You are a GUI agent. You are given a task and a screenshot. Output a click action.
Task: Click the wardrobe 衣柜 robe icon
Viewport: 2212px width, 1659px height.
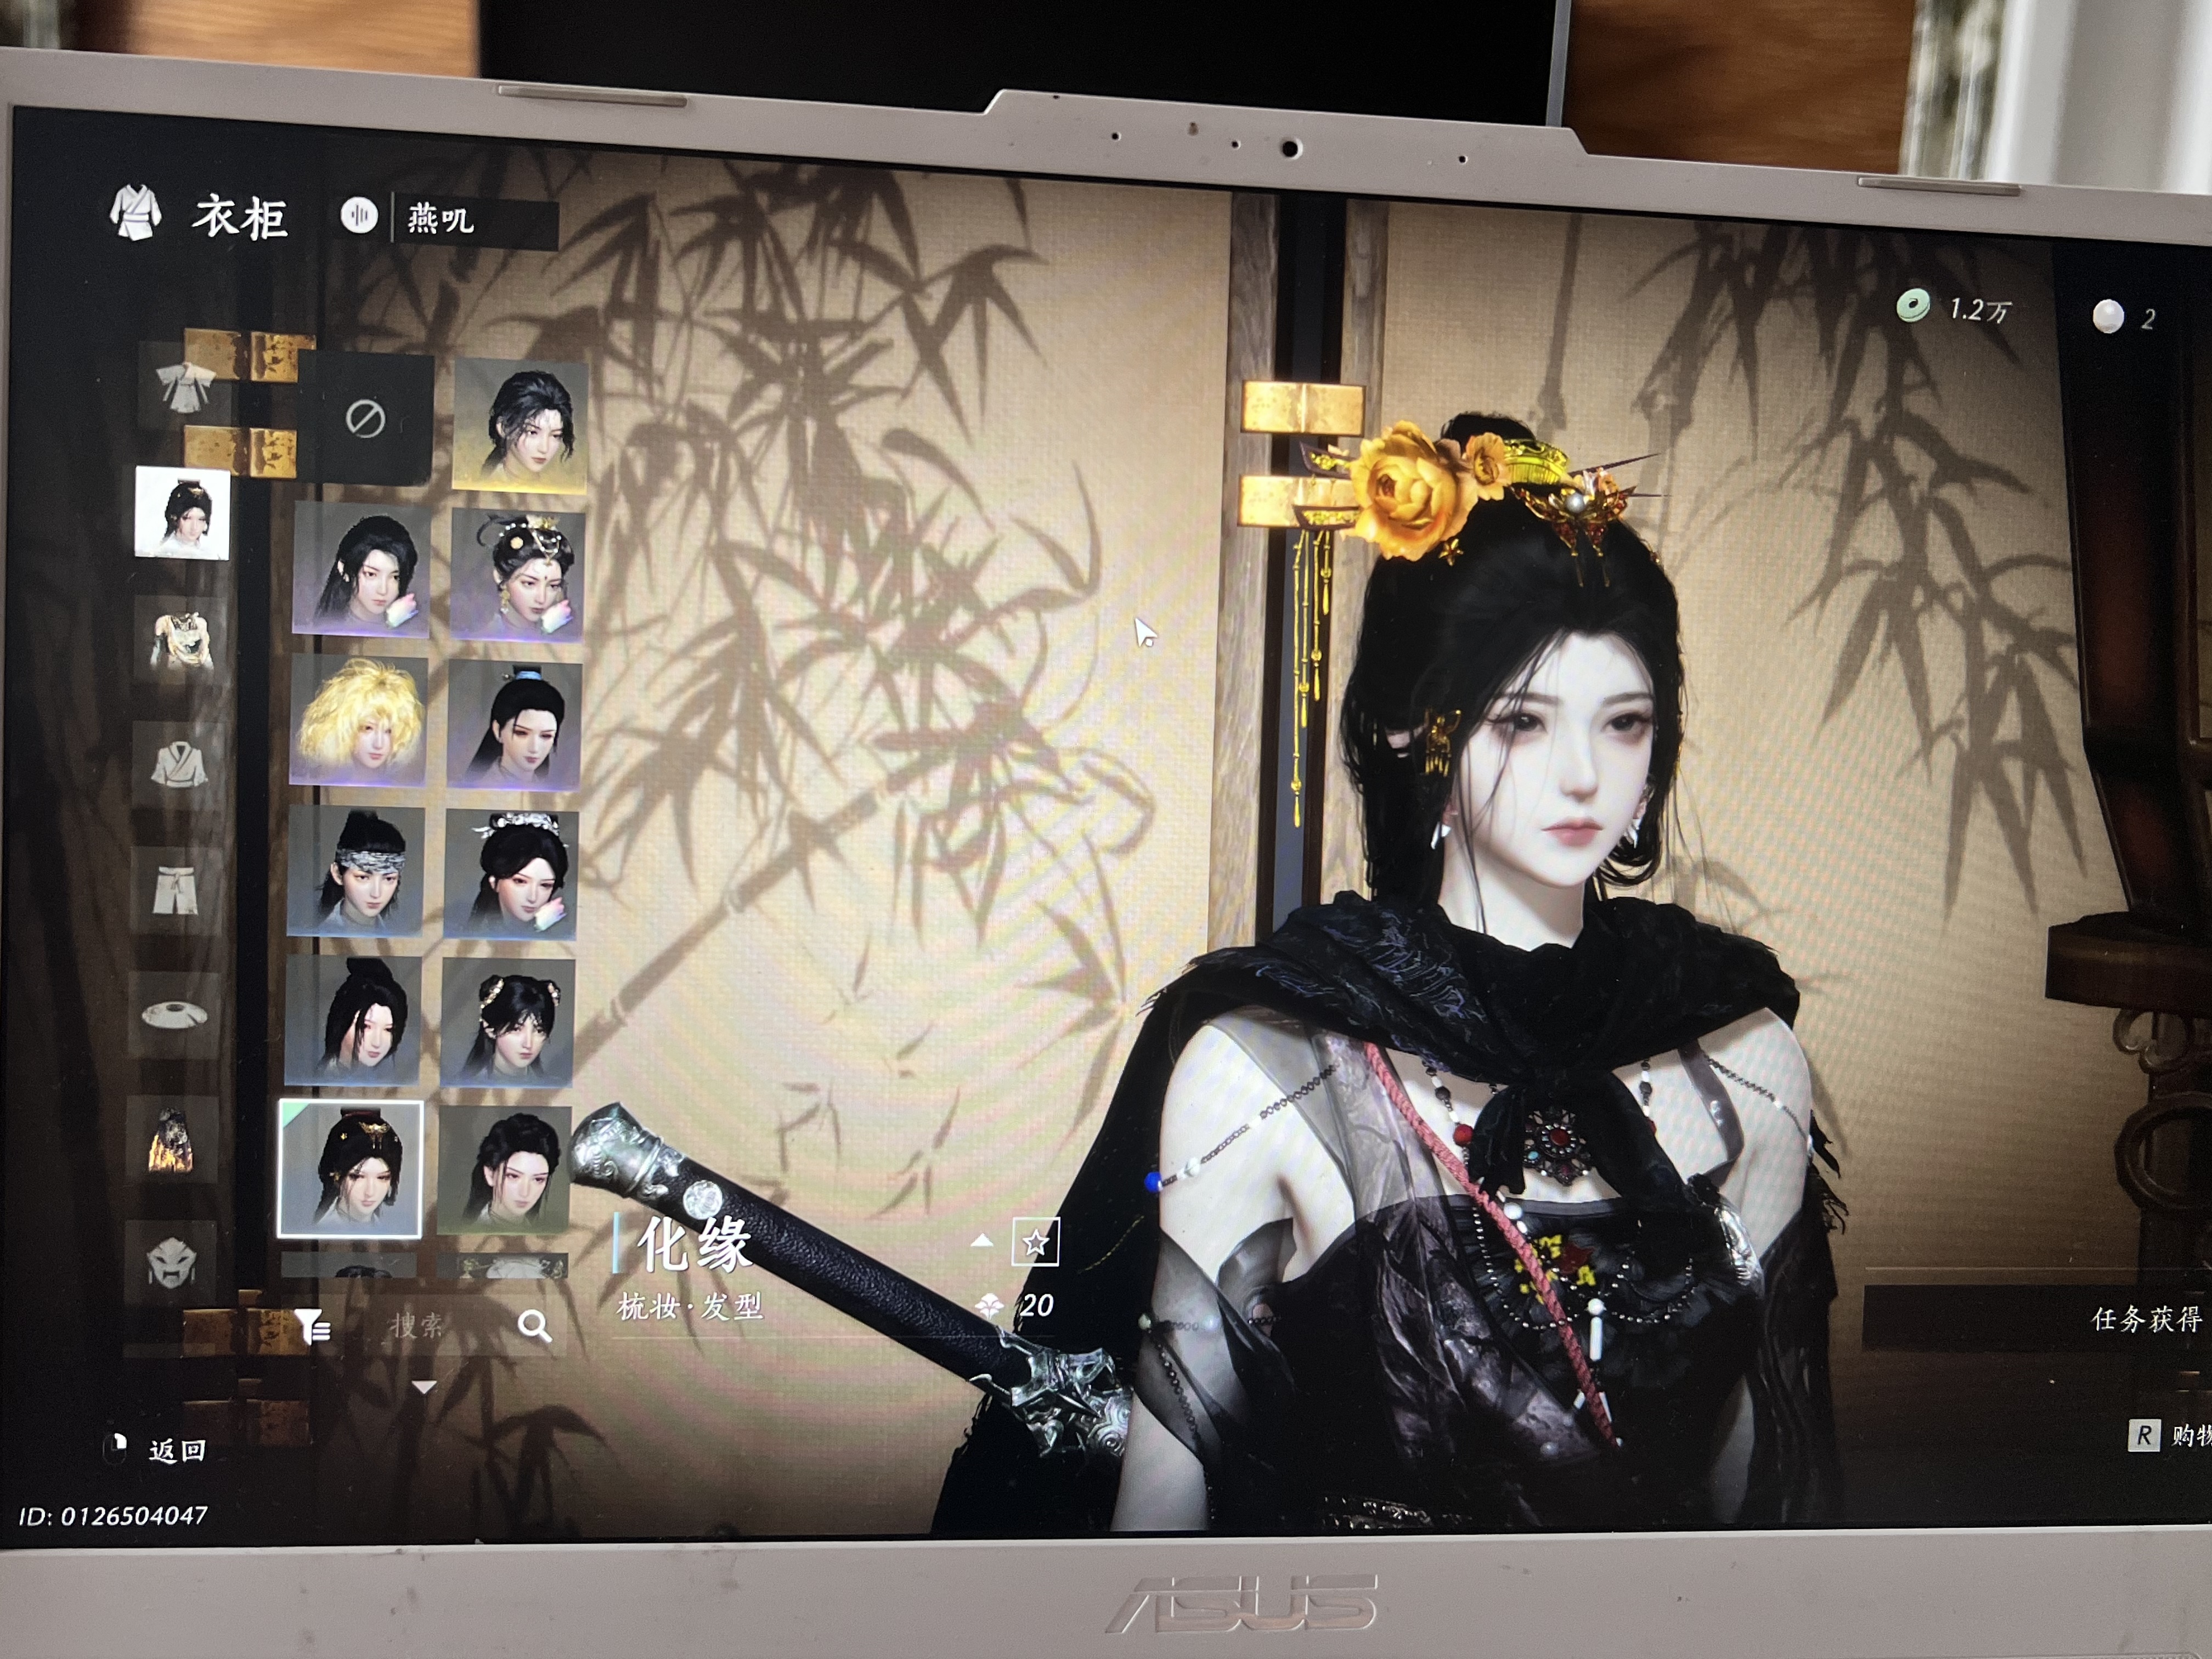click(x=135, y=212)
